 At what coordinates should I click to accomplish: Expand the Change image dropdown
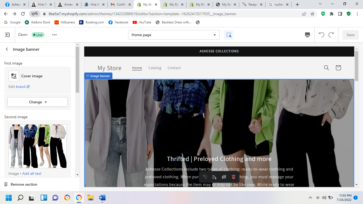point(37,102)
